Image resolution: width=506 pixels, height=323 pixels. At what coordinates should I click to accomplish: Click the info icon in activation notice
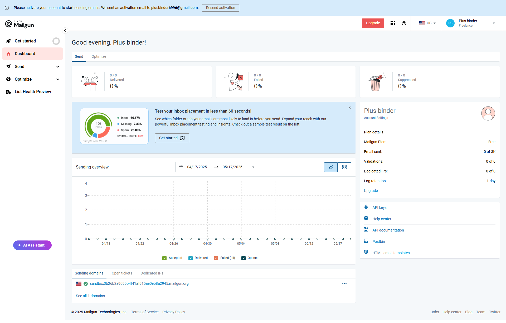[x=7, y=8]
